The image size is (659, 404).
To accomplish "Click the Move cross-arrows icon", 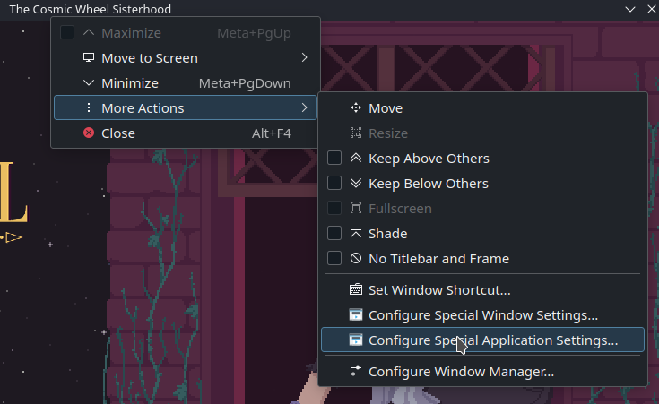I will coord(356,107).
